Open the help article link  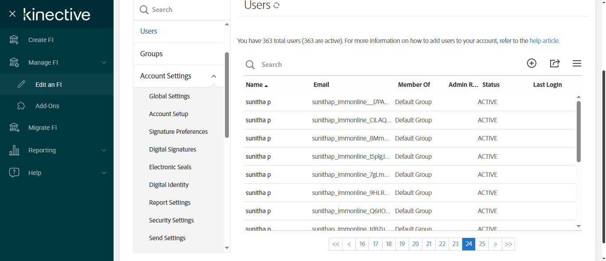[x=544, y=41]
